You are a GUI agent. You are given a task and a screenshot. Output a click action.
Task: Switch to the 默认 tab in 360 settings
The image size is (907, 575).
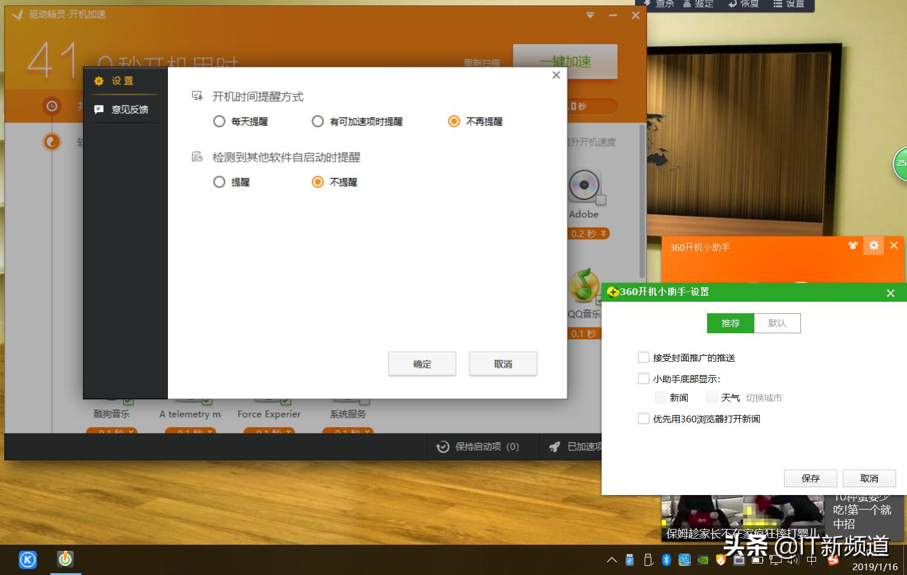click(777, 323)
